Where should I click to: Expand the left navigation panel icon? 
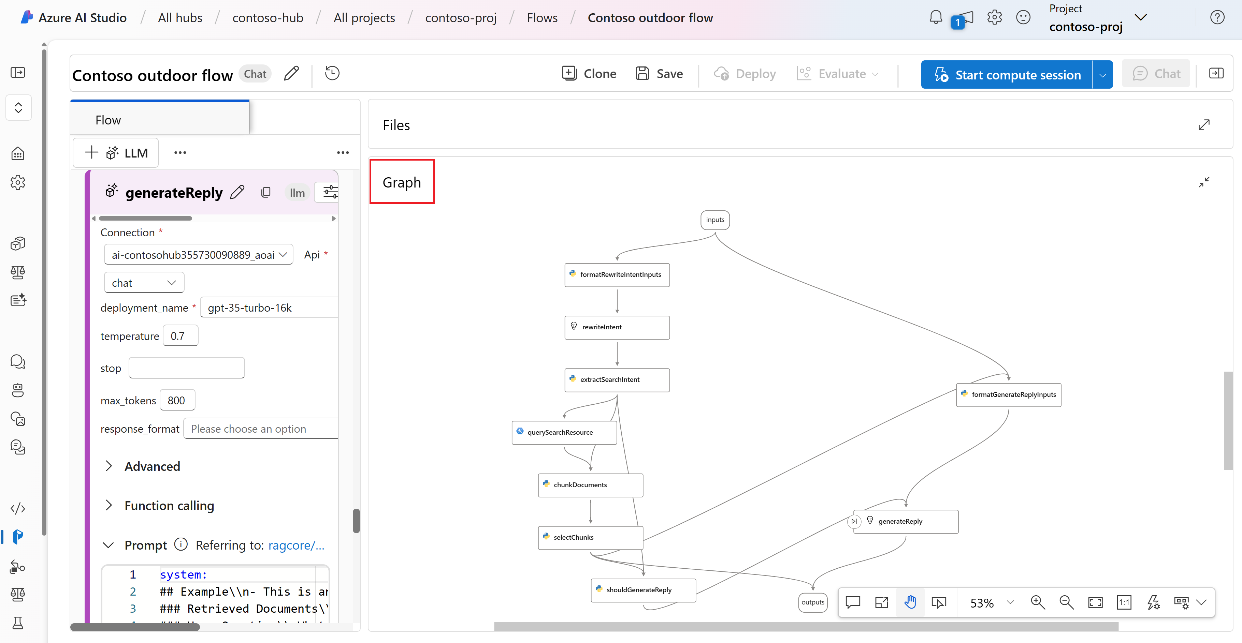pos(18,72)
